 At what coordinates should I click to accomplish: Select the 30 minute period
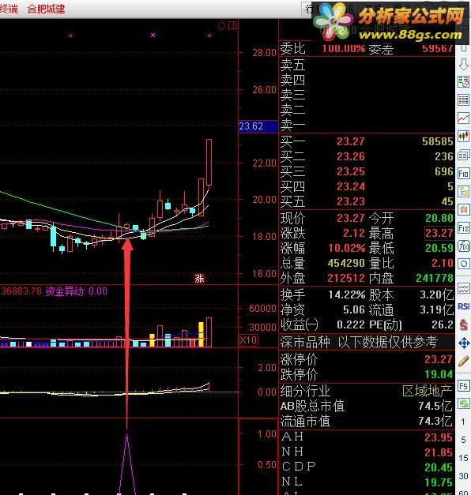pyautogui.click(x=463, y=475)
